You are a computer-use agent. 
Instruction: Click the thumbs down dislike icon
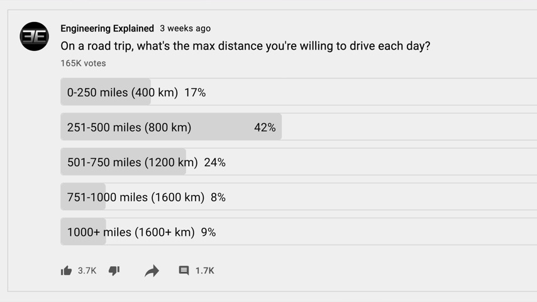point(114,271)
